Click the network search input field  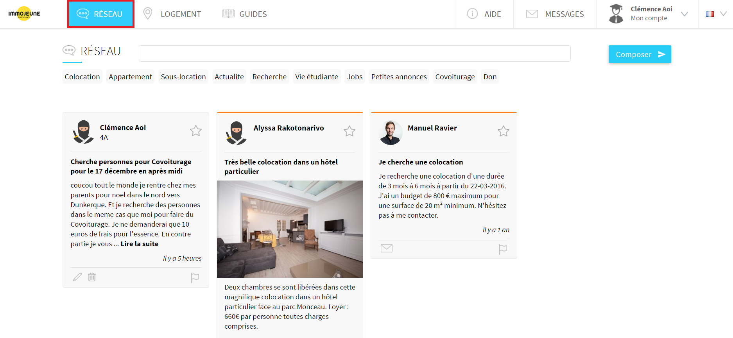click(x=355, y=54)
